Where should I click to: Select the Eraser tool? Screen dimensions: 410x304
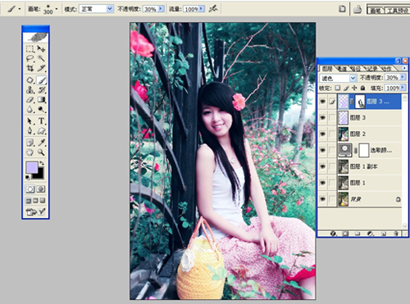30,100
